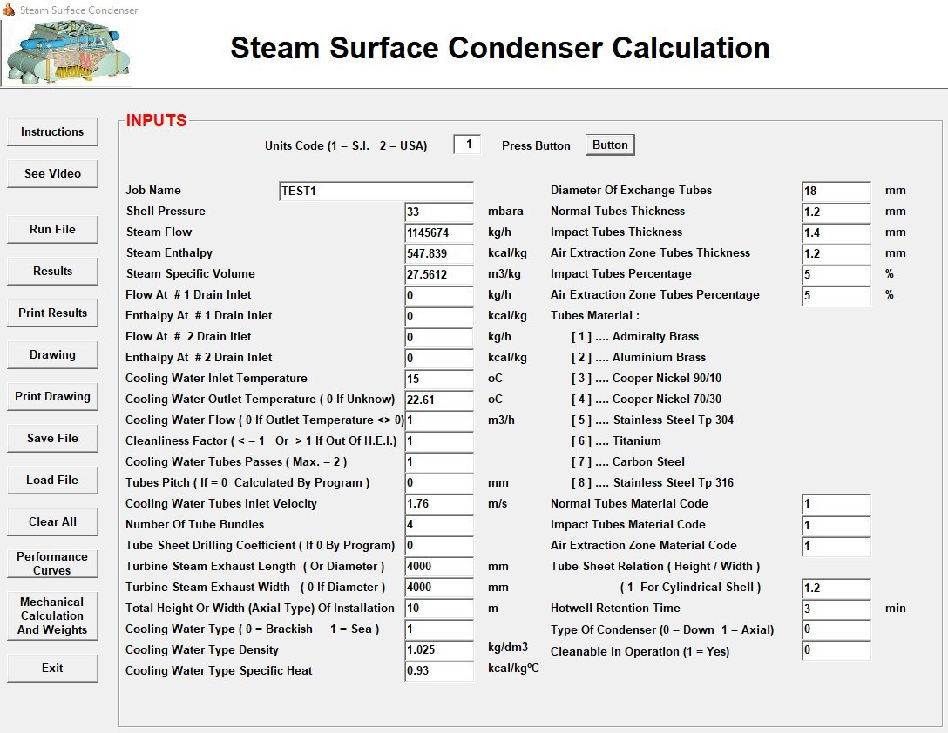Viewport: 948px width, 733px height.
Task: Open the Drawing view
Action: point(52,354)
